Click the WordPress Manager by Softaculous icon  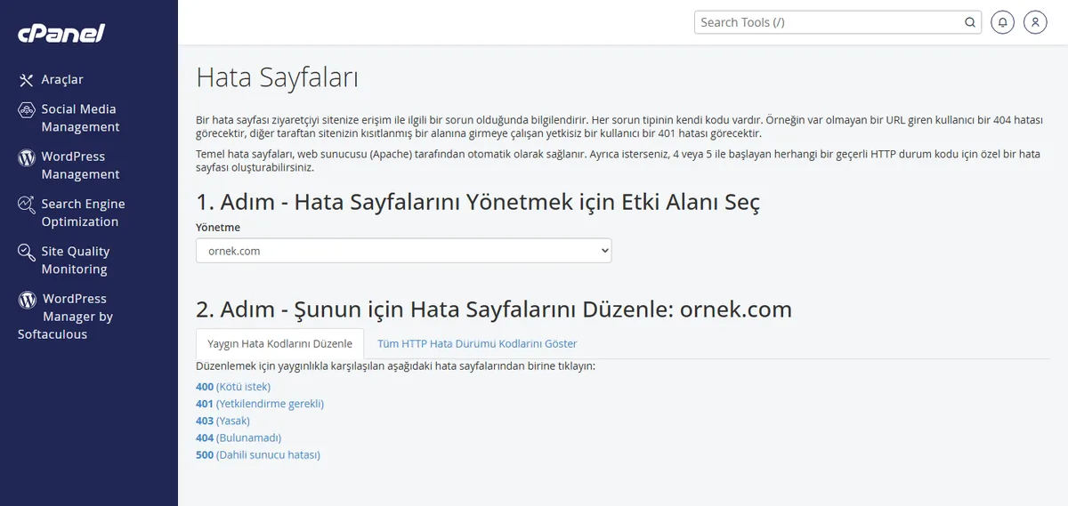tap(27, 300)
